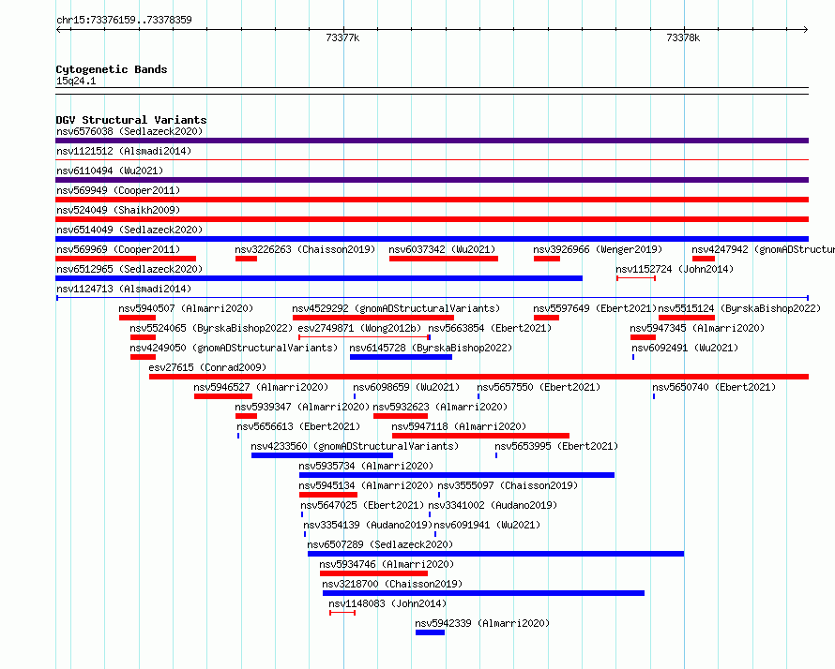Click nsv5935734 (Almarri2020) label
This screenshot has height=669, width=835.
pyautogui.click(x=367, y=466)
